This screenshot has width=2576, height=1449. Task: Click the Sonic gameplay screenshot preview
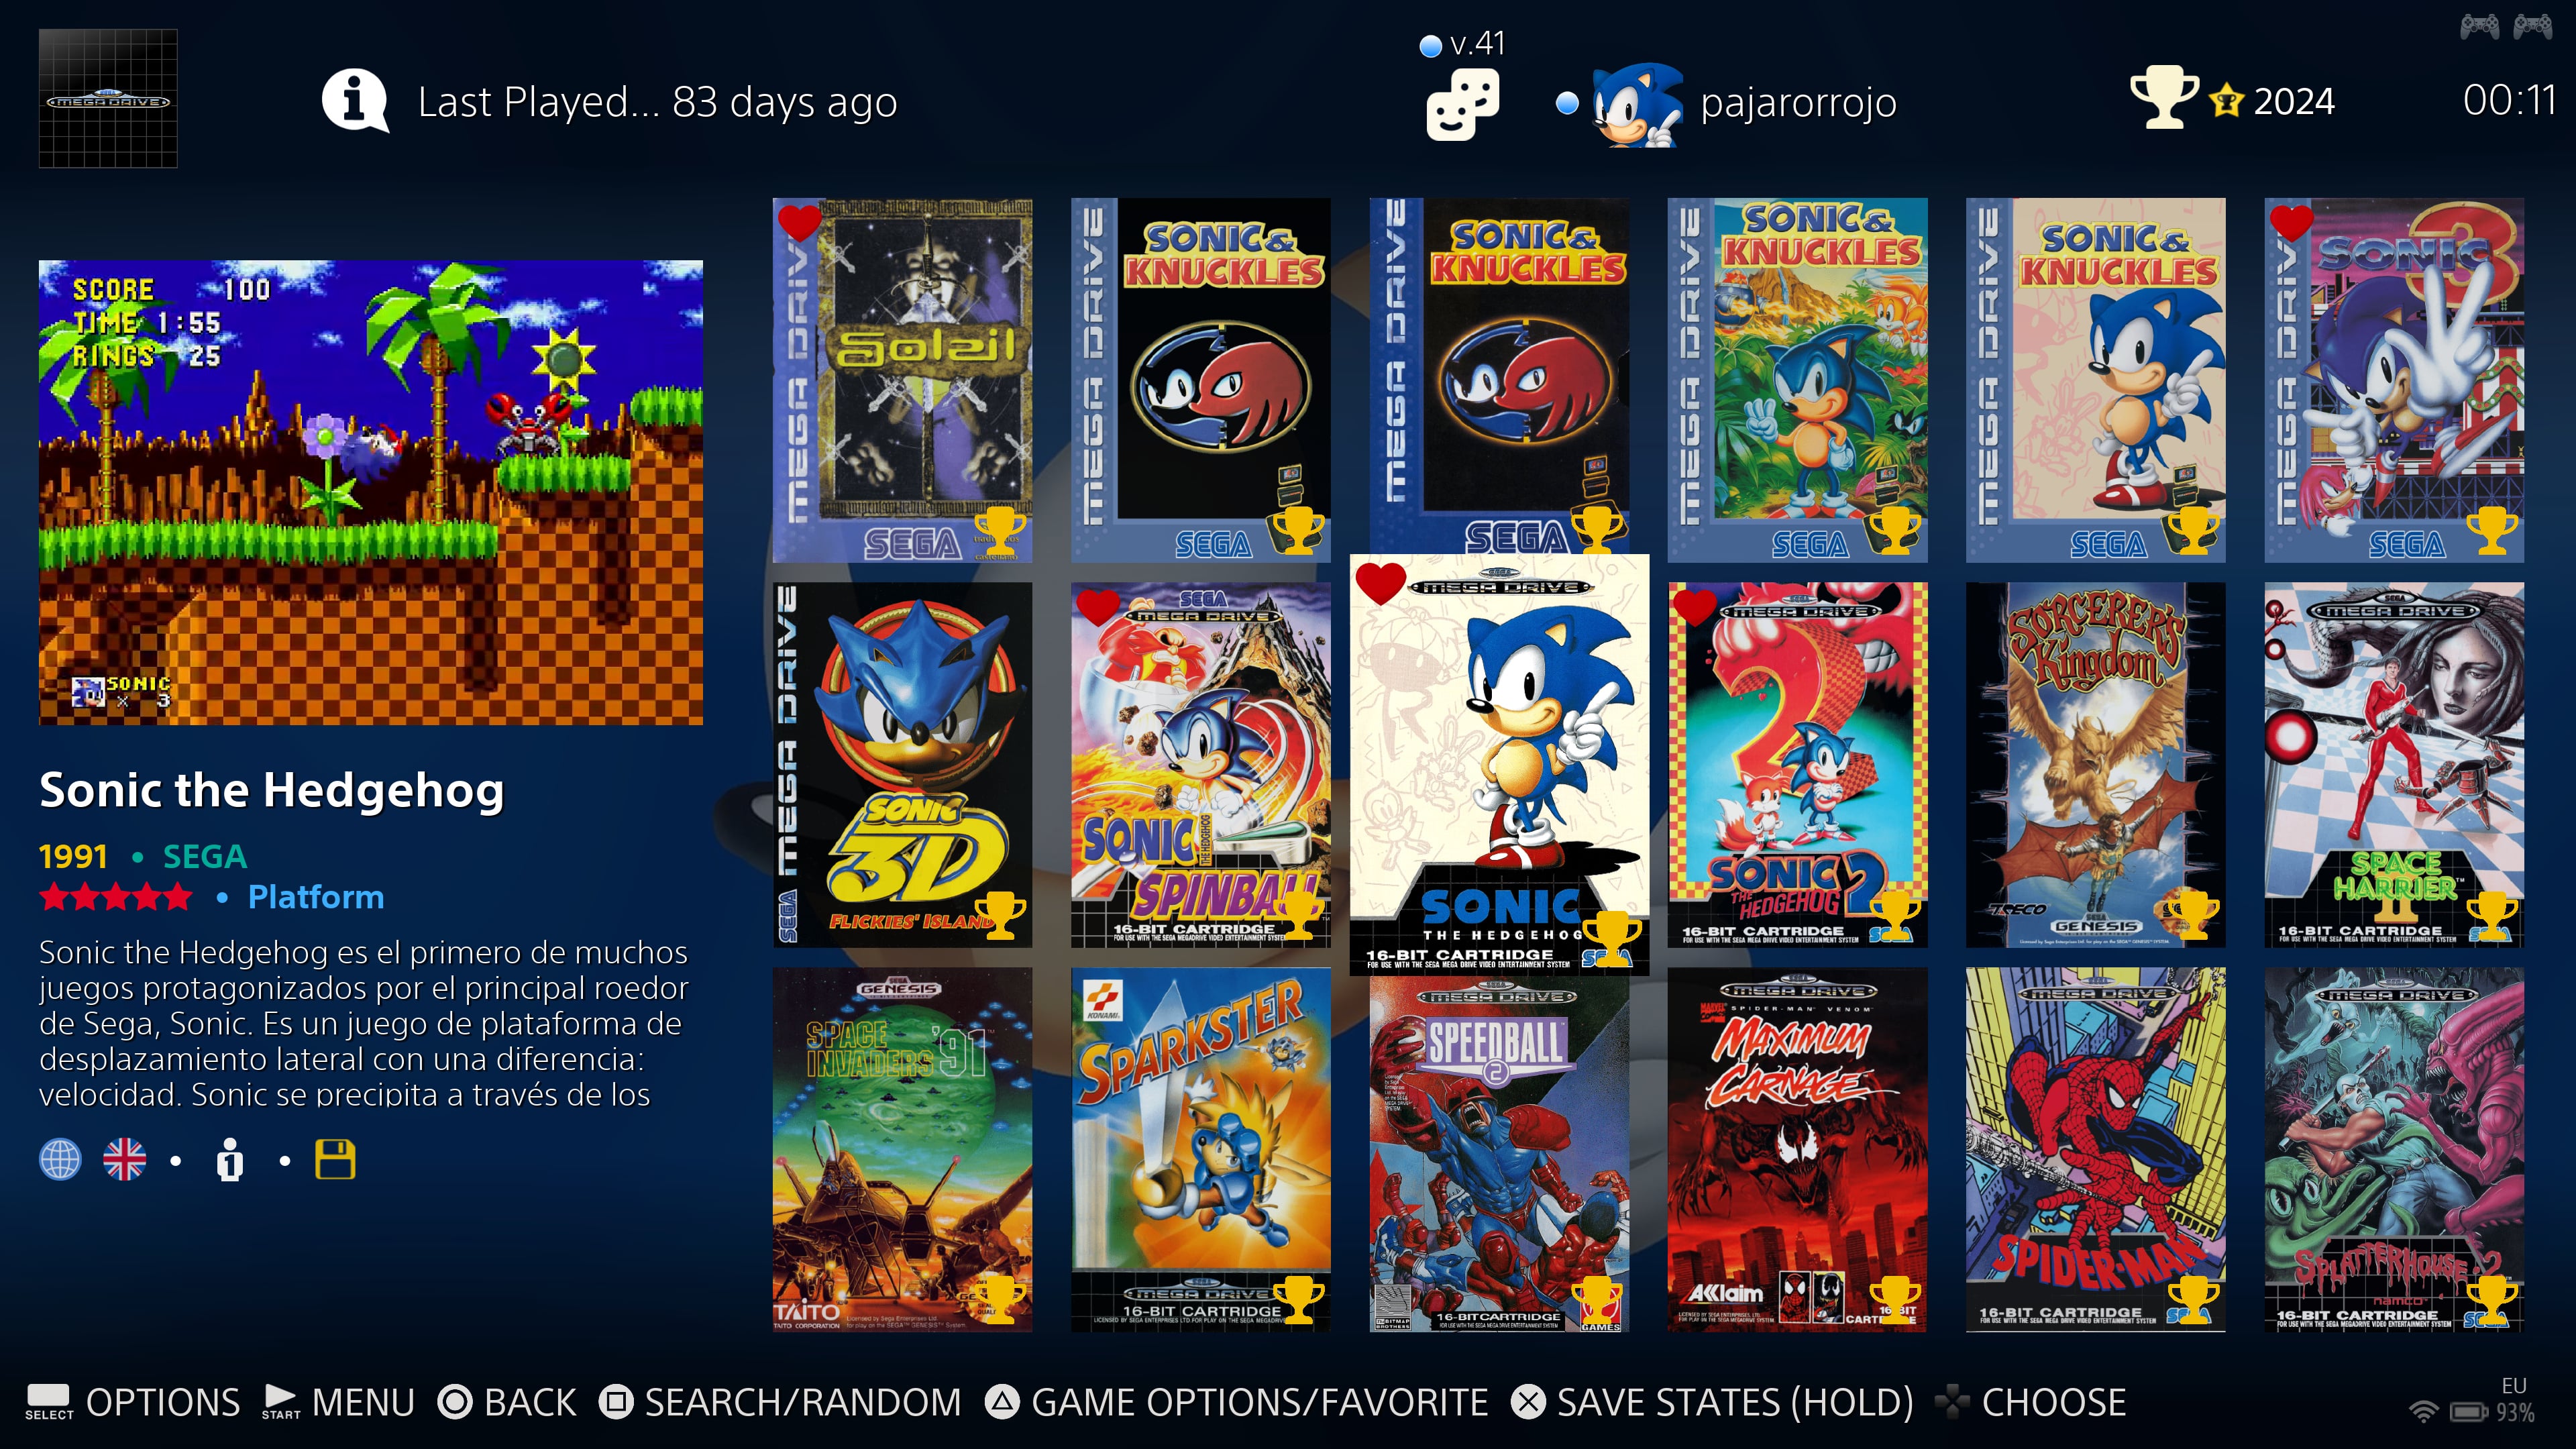pos(371,492)
